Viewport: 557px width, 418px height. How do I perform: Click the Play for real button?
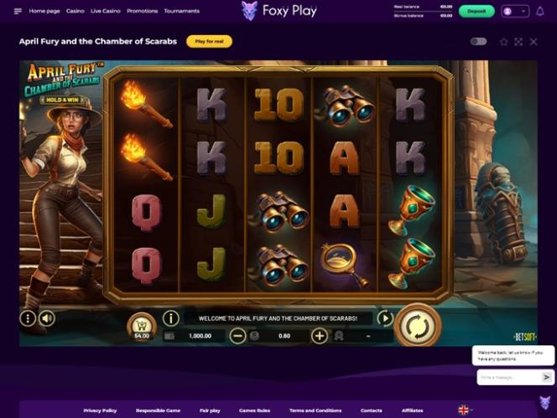(x=209, y=42)
